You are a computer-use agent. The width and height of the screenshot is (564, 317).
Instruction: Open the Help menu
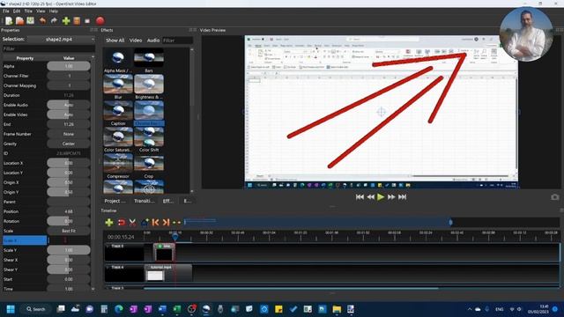tap(53, 11)
